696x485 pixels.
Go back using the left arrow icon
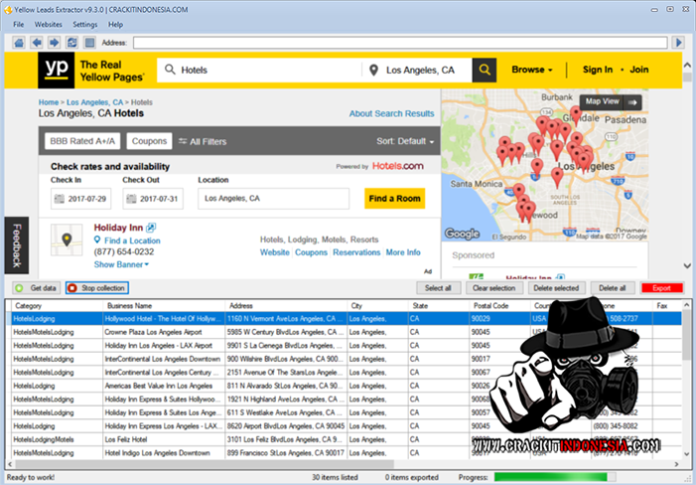37,43
